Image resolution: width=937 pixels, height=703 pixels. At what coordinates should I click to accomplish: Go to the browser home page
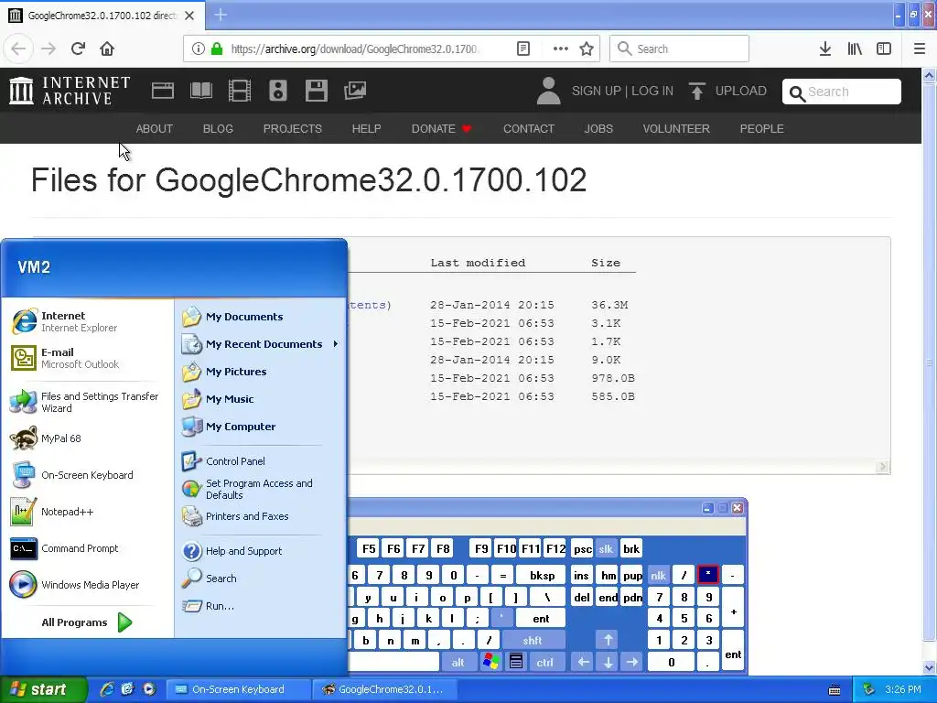107,49
